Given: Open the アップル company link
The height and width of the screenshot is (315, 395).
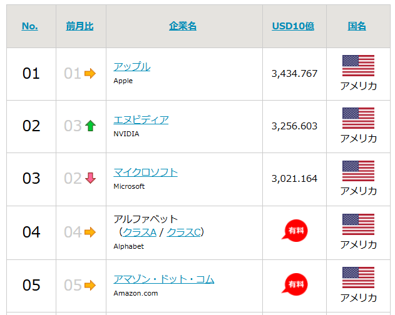Looking at the screenshot, I should pyautogui.click(x=132, y=66).
